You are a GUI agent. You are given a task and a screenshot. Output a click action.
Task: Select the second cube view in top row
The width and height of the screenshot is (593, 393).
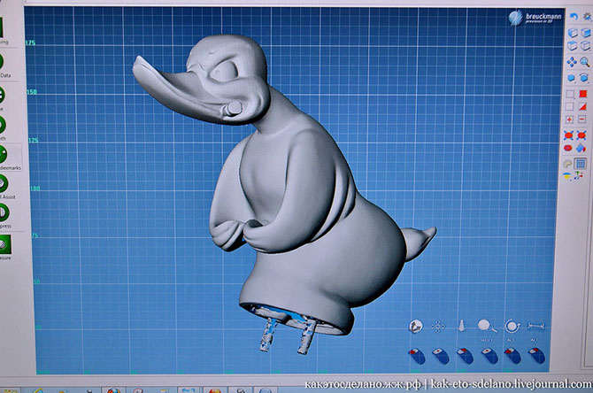(x=586, y=33)
